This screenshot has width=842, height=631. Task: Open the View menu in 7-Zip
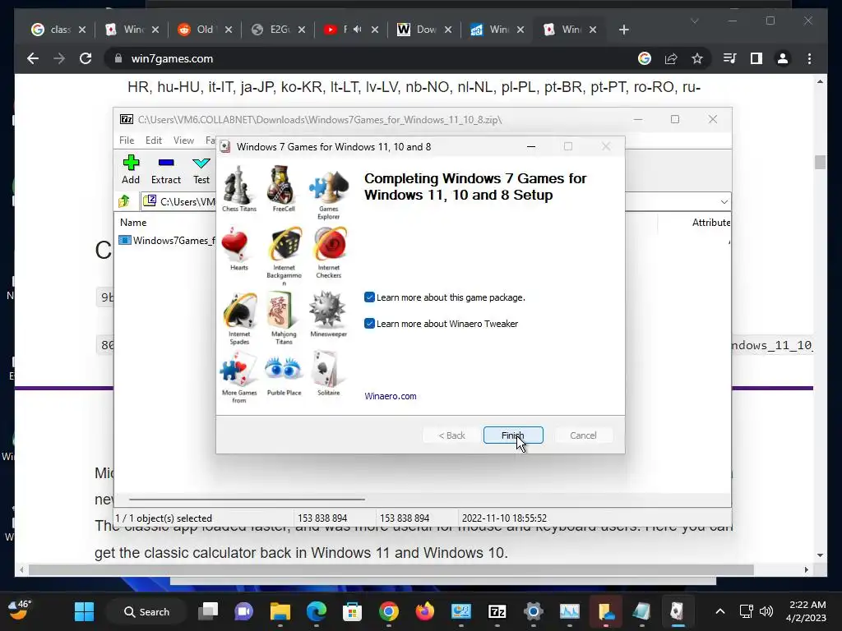pyautogui.click(x=183, y=140)
